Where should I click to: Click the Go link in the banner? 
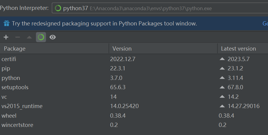pyautogui.click(x=265, y=23)
